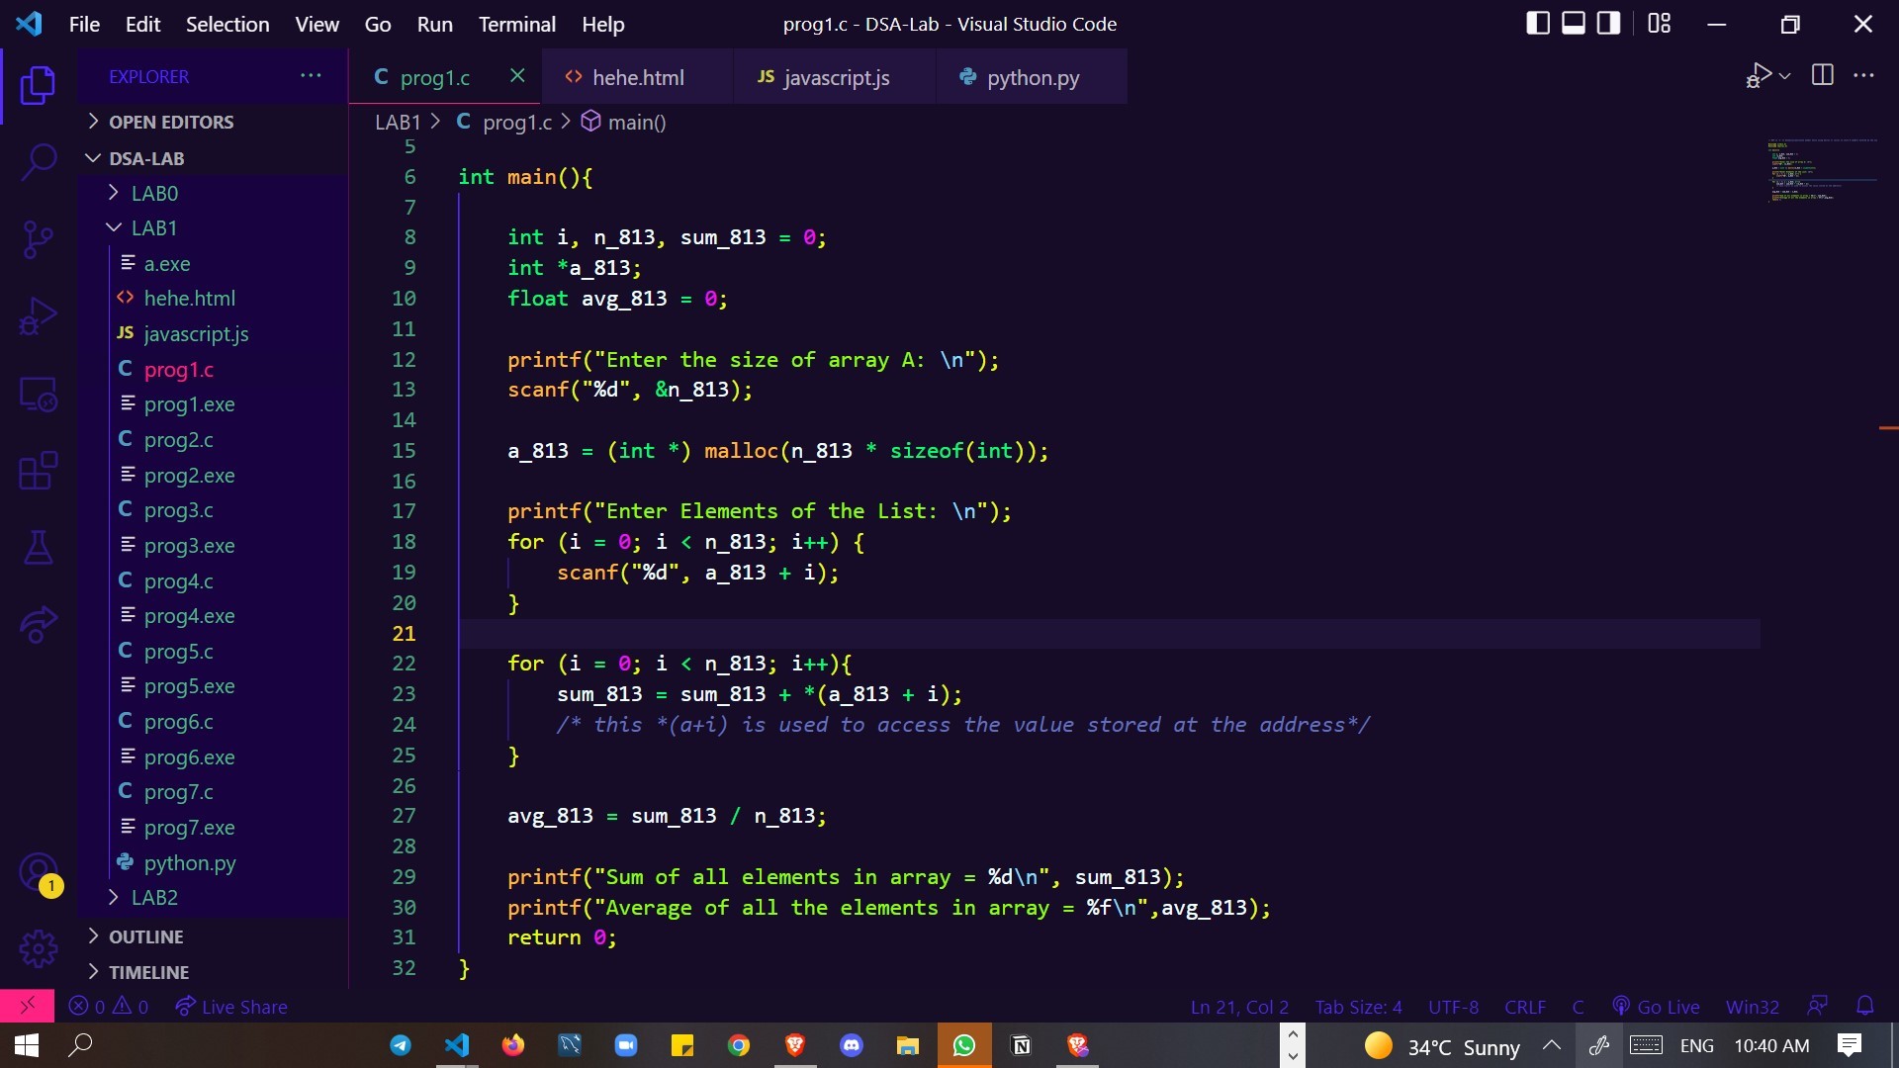Toggle the bottom panel layout button
Viewport: 1899px width, 1068px height.
[x=1574, y=24]
